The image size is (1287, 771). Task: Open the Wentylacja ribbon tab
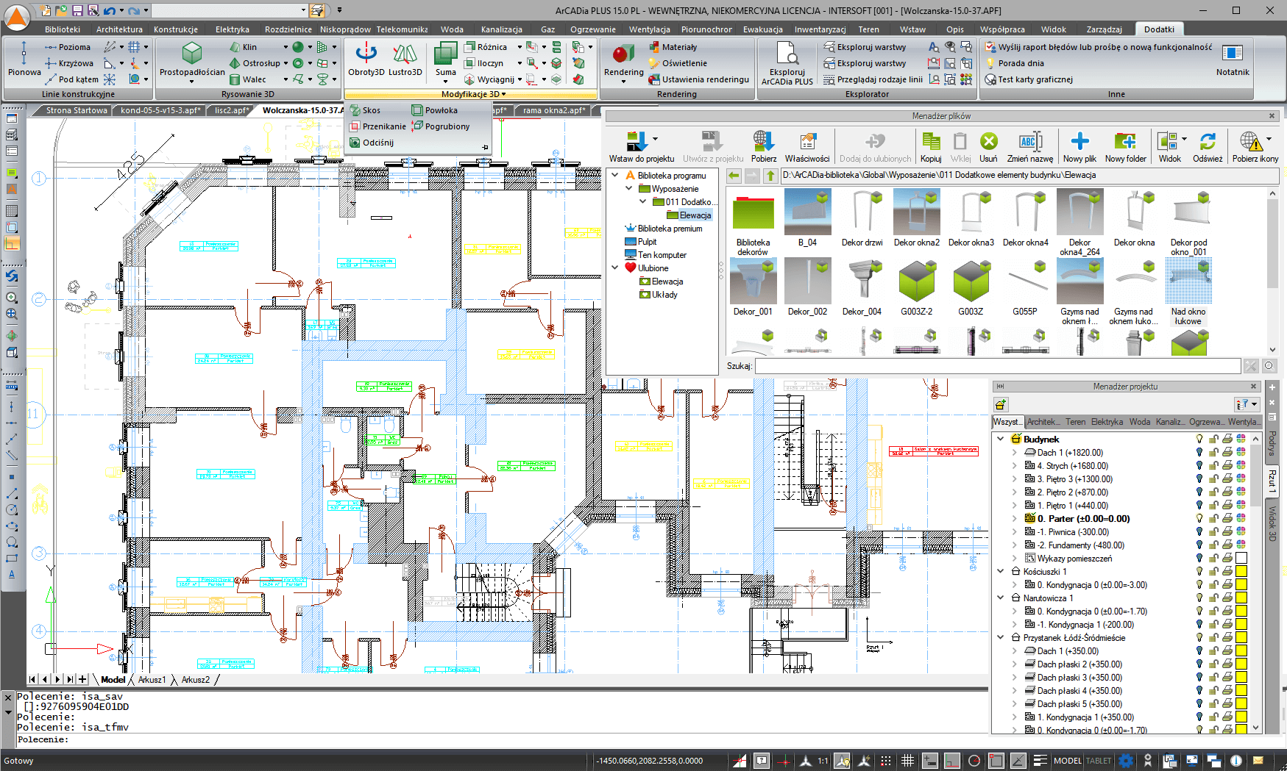pos(649,29)
